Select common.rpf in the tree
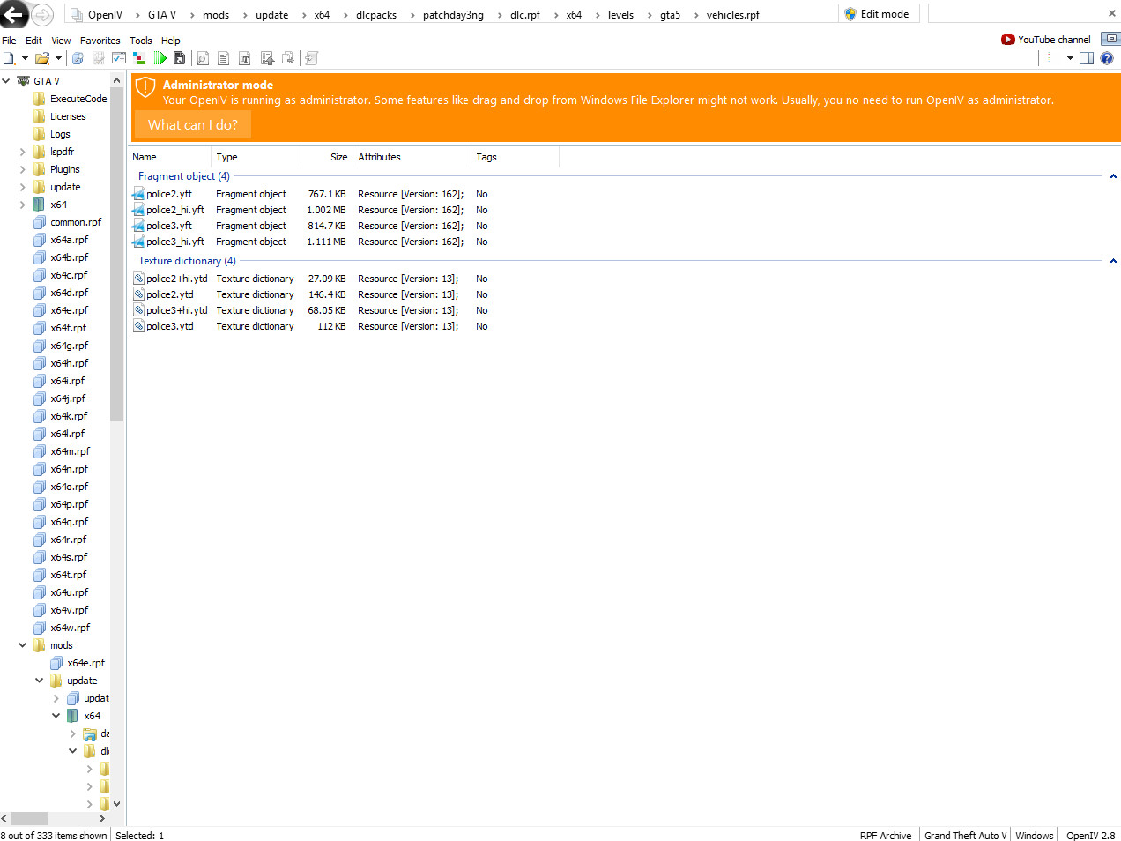Screen dimensions: 1121x841 click(76, 222)
